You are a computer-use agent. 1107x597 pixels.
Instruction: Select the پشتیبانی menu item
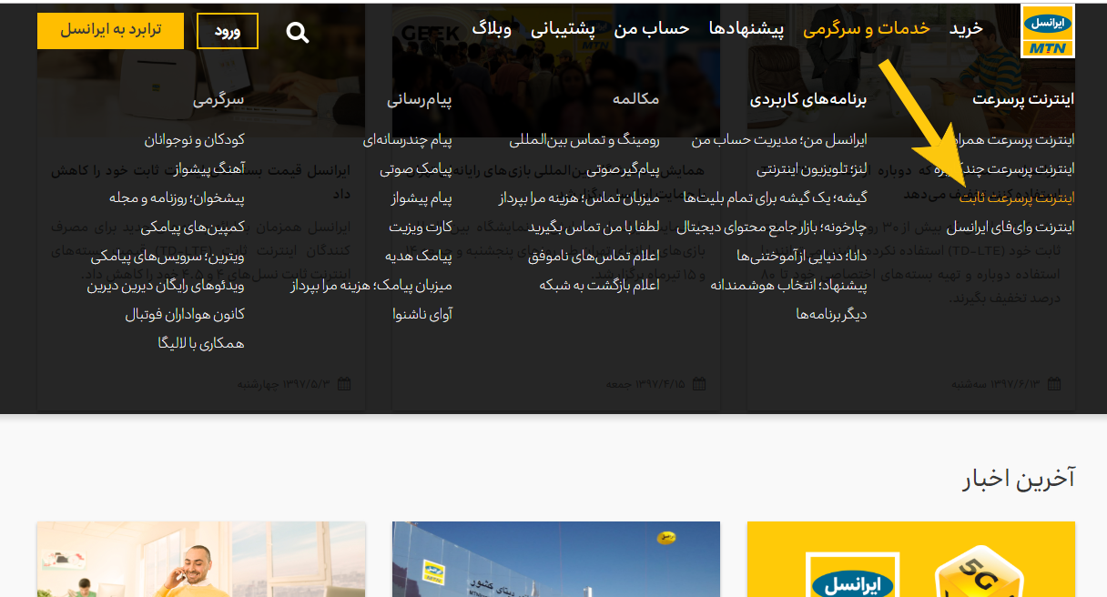pos(563,29)
